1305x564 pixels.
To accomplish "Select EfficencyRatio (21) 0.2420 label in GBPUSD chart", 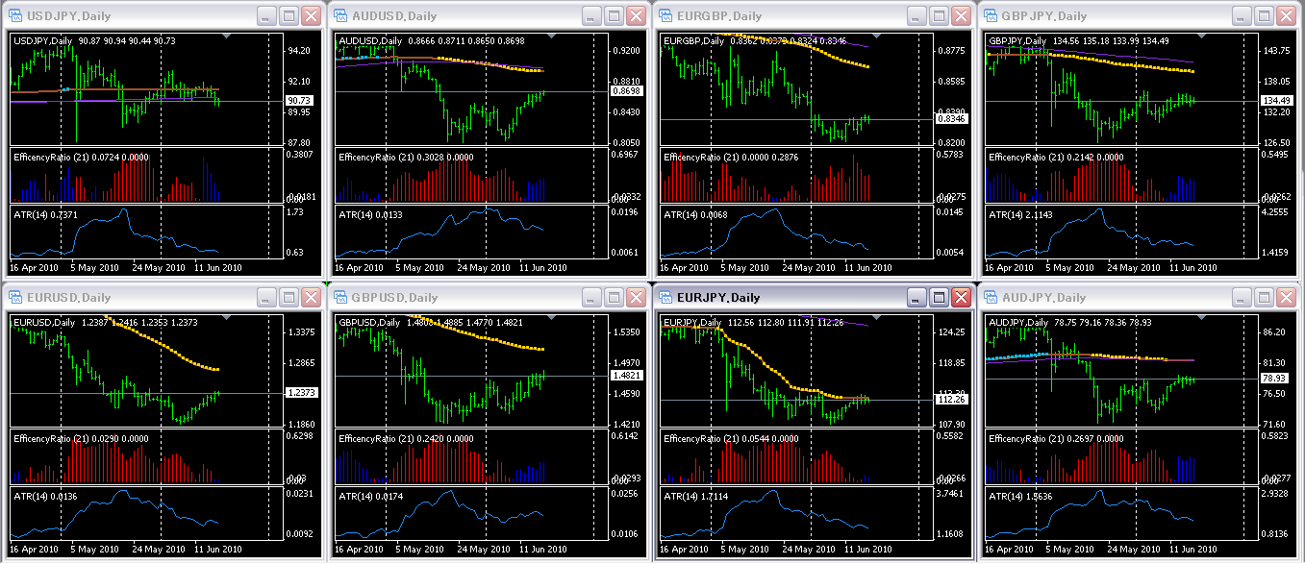I will click(407, 438).
